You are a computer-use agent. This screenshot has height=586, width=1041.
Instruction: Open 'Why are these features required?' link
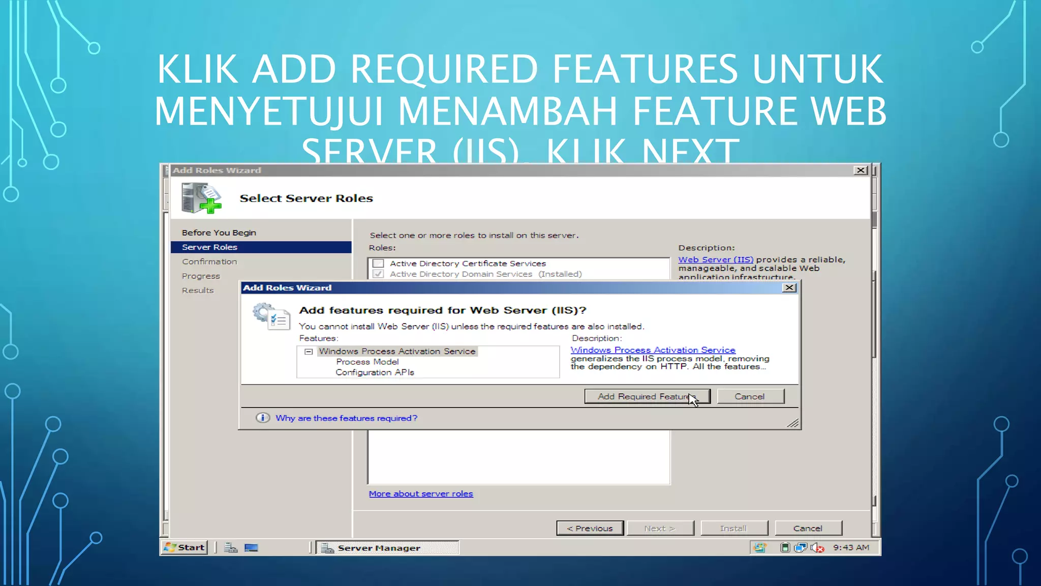click(x=346, y=418)
